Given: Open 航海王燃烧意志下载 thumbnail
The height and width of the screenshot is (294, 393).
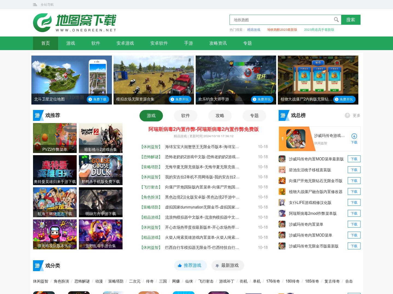Looking at the screenshot, I should pyautogui.click(x=55, y=202).
